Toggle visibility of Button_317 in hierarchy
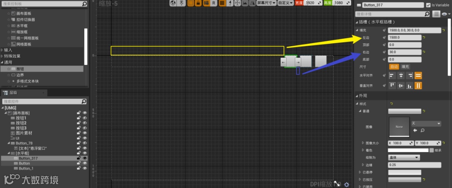Image resolution: width=452 pixels, height=188 pixels. 85,158
